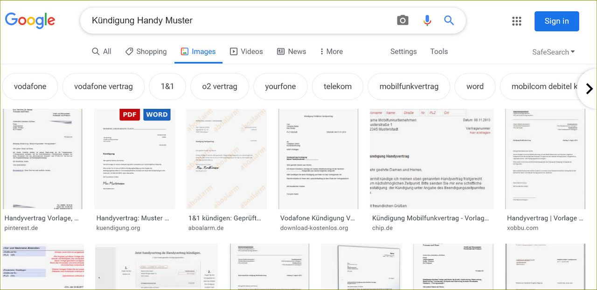Filter by o2 vertrag chip
The height and width of the screenshot is (290, 597).
point(220,86)
